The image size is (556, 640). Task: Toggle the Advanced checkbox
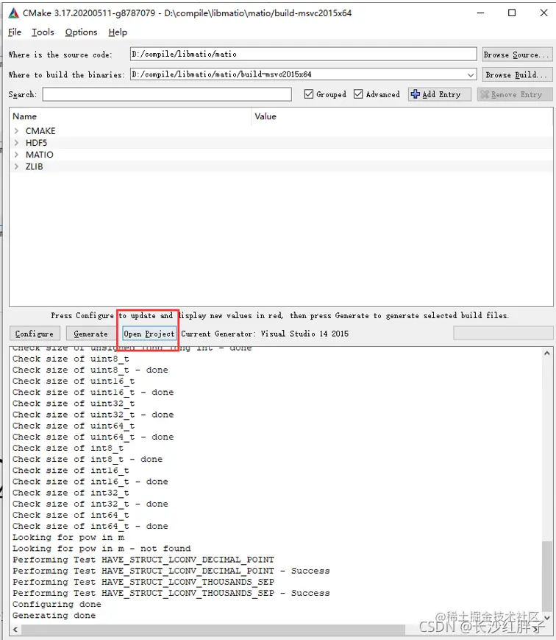pos(377,94)
